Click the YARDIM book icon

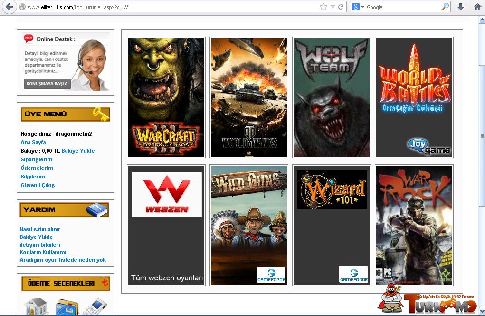tap(97, 210)
